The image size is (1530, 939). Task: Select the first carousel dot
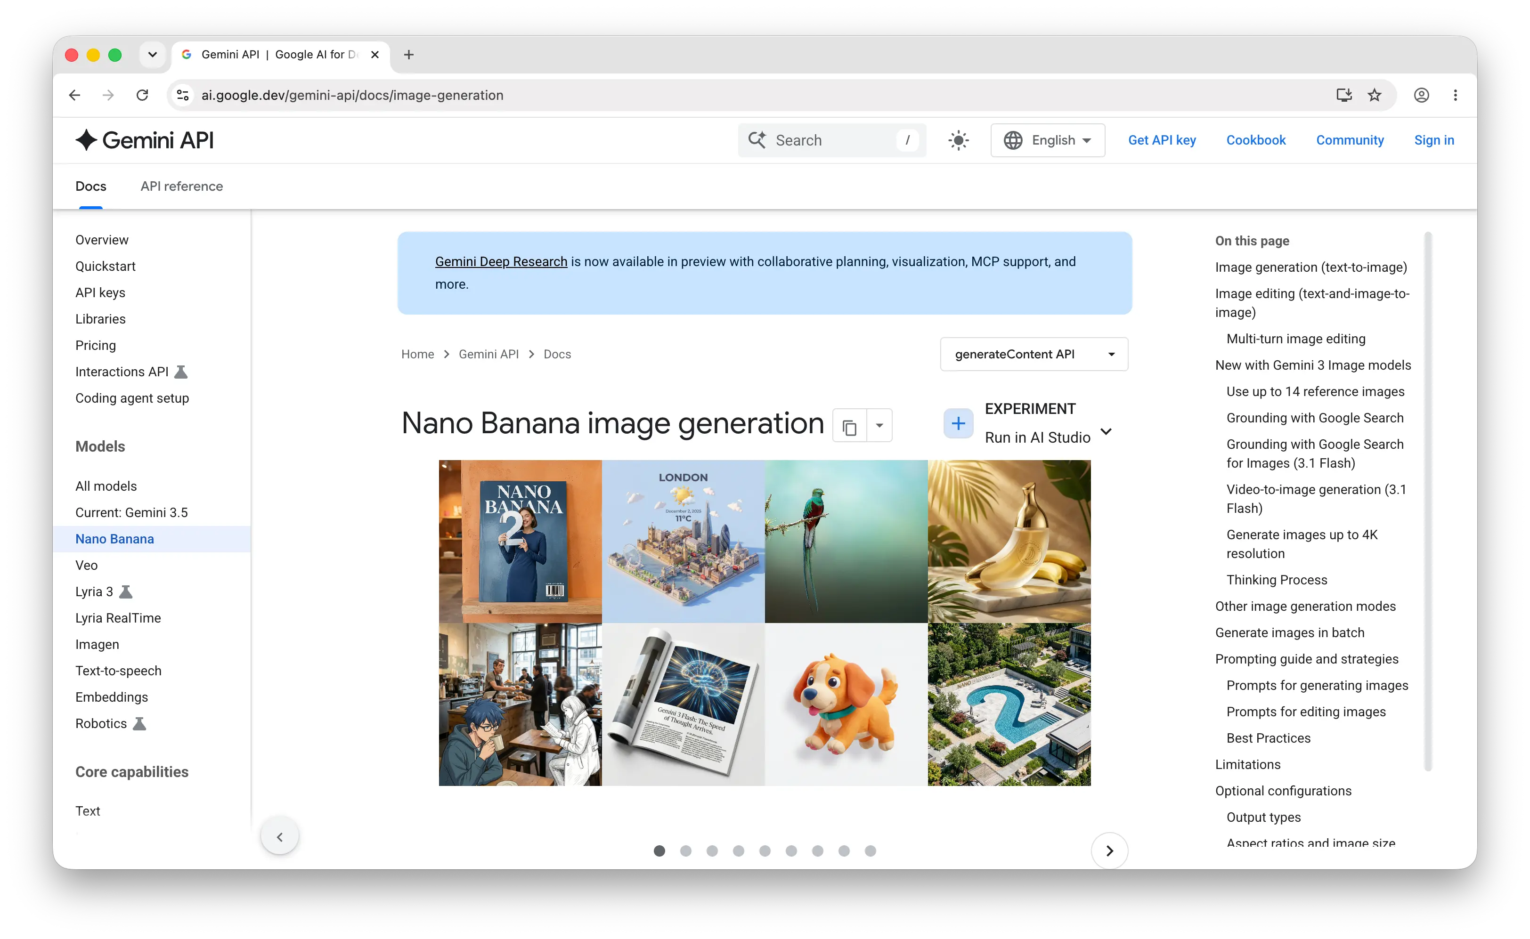pos(659,851)
